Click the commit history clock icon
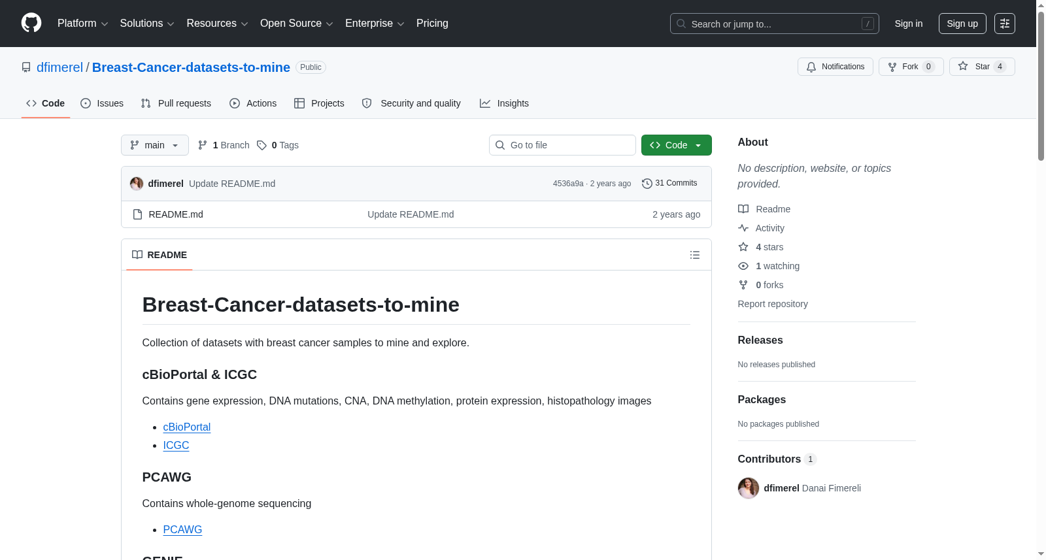The height and width of the screenshot is (560, 1046). point(647,184)
